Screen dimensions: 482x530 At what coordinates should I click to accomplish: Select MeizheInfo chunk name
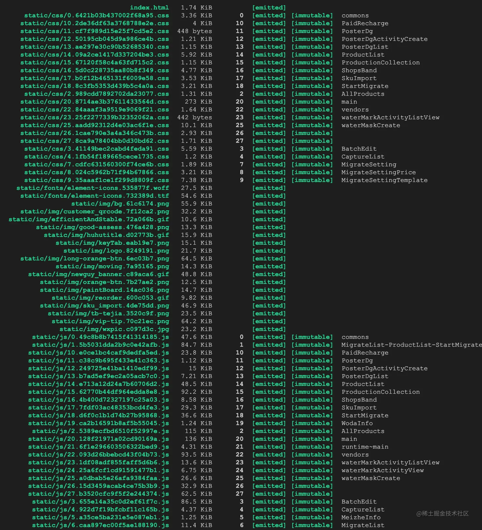point(361,517)
